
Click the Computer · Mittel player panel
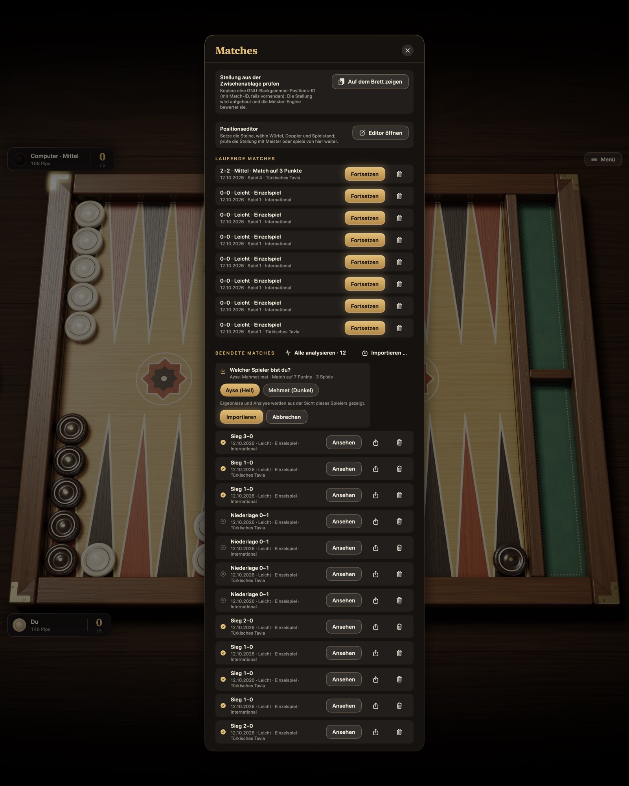click(61, 159)
